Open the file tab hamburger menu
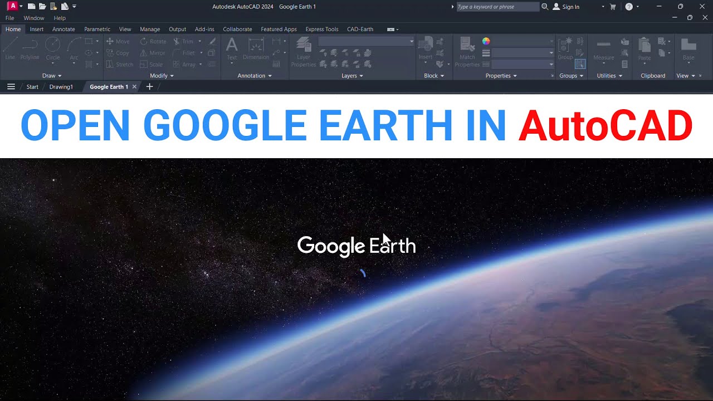This screenshot has height=401, width=713. (x=11, y=86)
